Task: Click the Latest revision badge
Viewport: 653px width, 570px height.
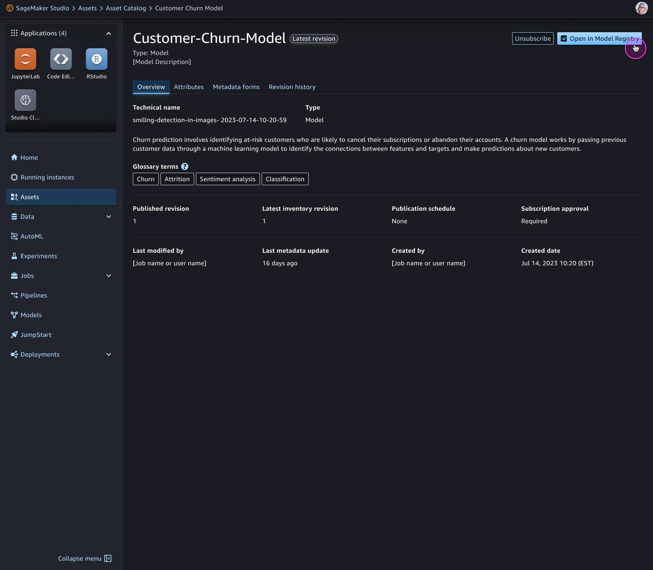Action: click(x=314, y=38)
